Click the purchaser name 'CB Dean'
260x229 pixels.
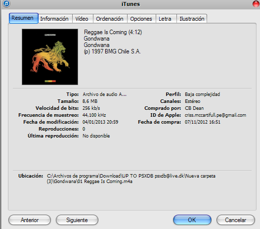pos(194,108)
